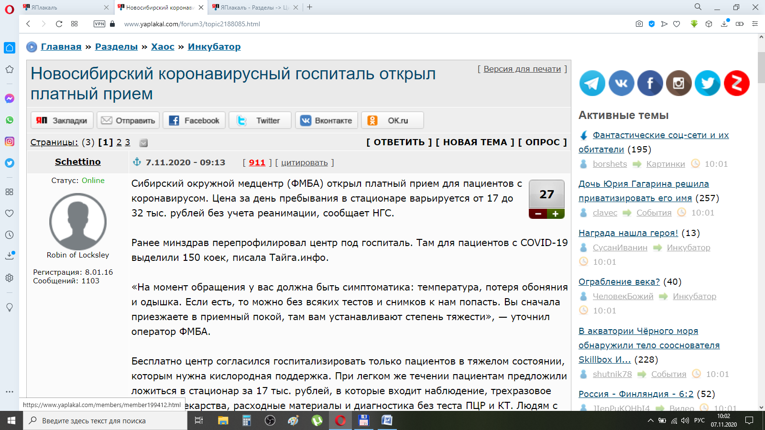765x430 pixels.
Task: Open sidebar bookmarks star icon
Action: [10, 69]
